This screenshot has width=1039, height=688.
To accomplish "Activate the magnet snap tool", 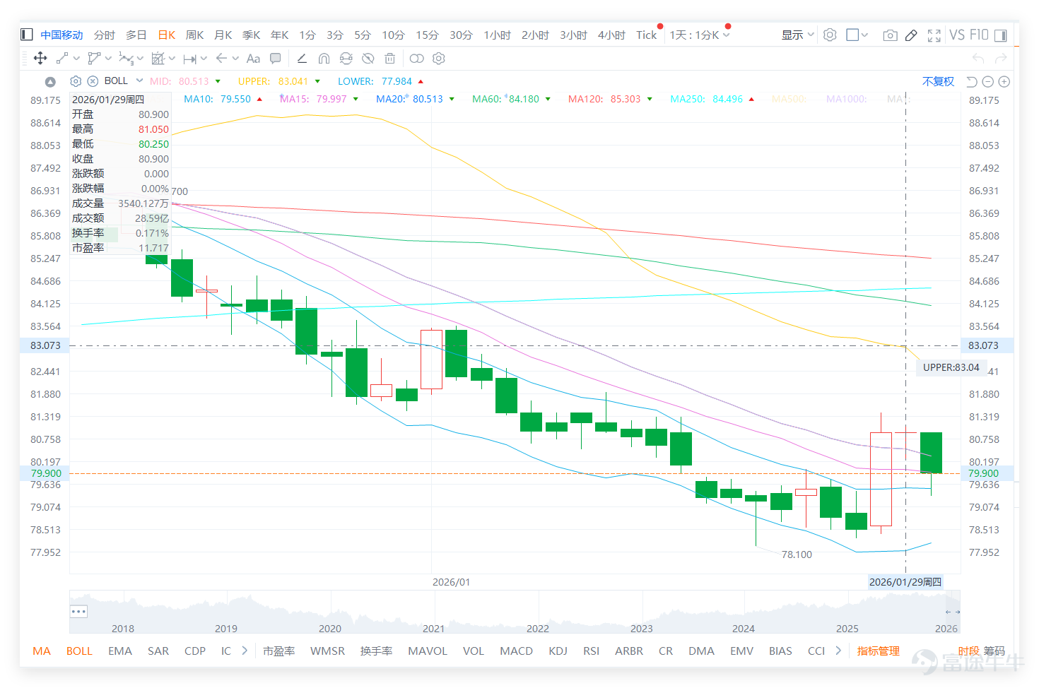I will (x=324, y=59).
